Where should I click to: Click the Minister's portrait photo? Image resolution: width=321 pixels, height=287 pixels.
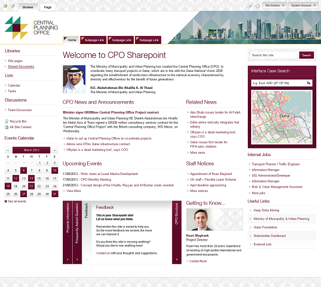[x=74, y=79]
